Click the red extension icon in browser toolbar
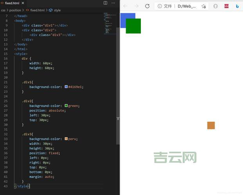This screenshot has width=243, height=195. [227, 6]
